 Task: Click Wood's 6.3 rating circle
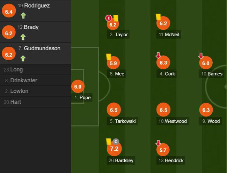206,110
